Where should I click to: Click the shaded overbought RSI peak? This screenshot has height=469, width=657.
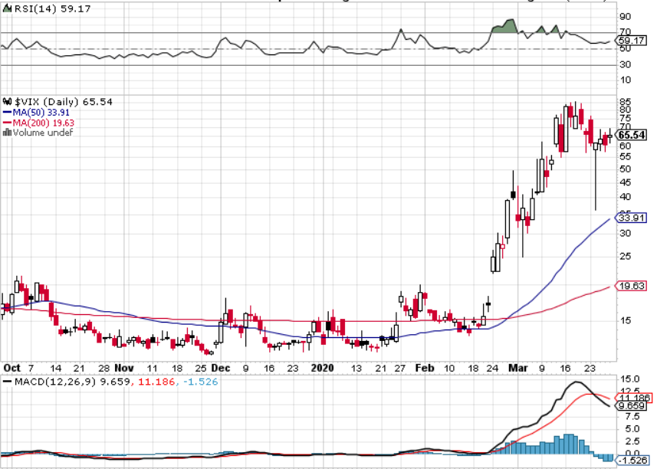point(504,25)
